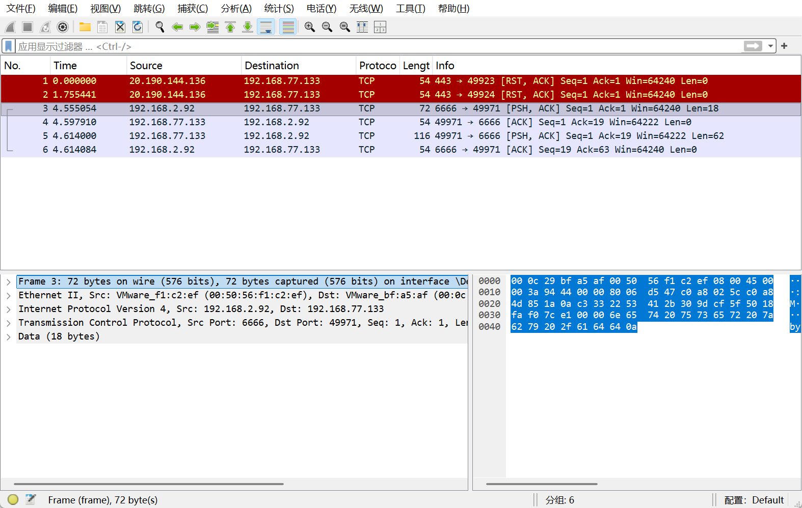
Task: Open the 工具(T) menu
Action: click(x=411, y=9)
